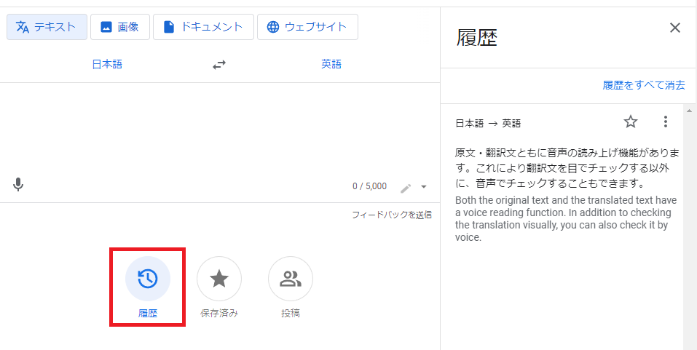
Task: Click the 日本語 → 英語 history label
Action: tap(488, 124)
